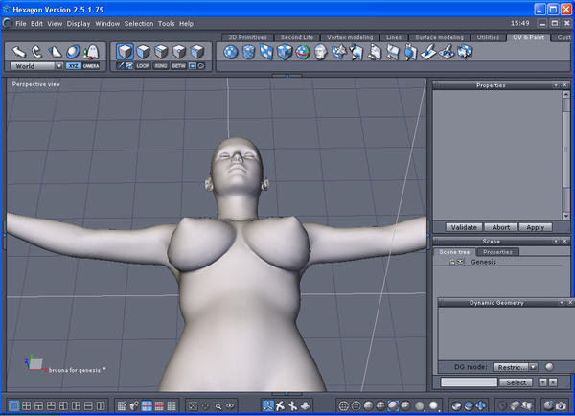Toggle the XYZ axis mode
Image resolution: width=575 pixels, height=416 pixels.
pyautogui.click(x=74, y=66)
